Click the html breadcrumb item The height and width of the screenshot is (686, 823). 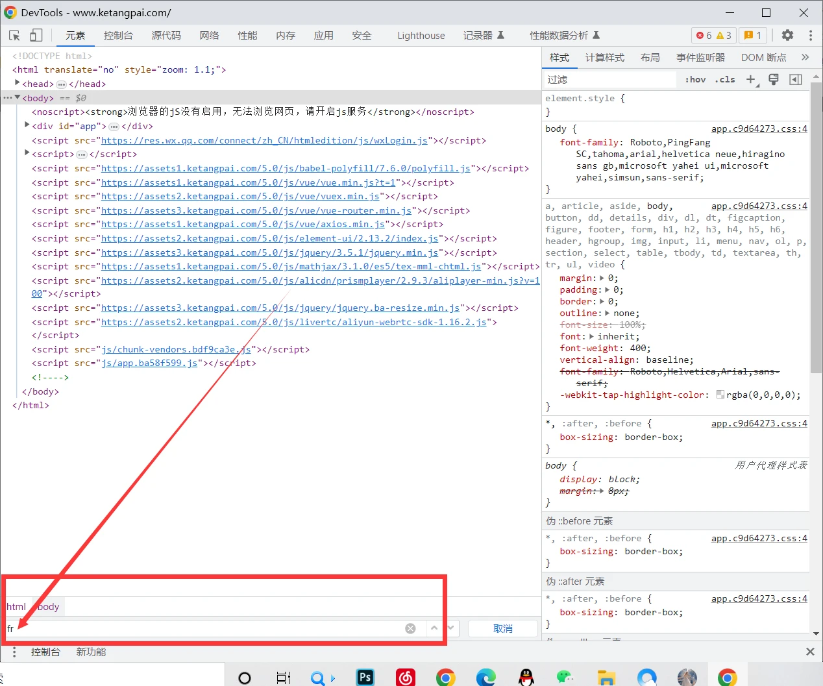[16, 607]
